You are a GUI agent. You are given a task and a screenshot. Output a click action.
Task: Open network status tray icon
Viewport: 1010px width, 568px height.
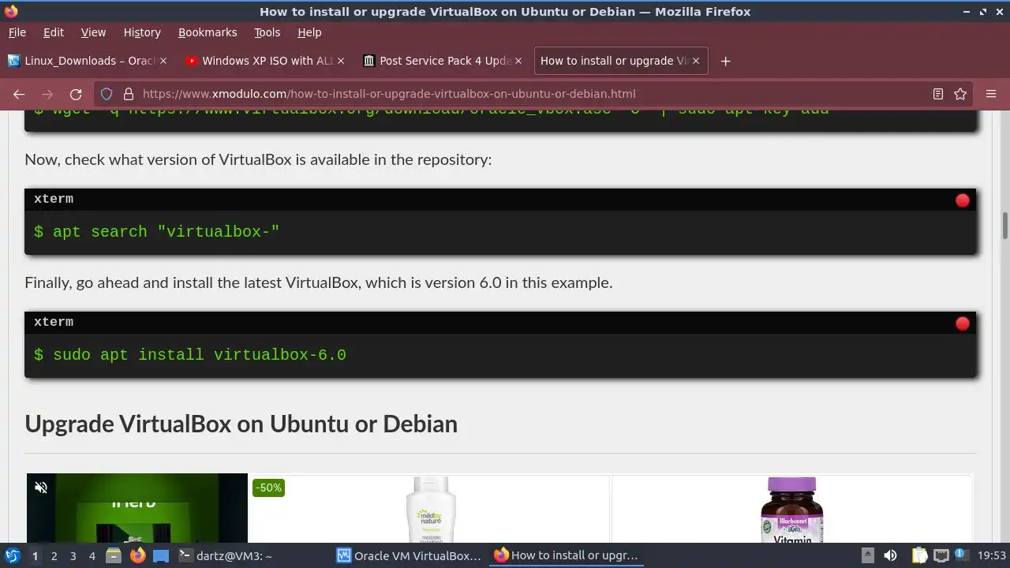click(941, 555)
